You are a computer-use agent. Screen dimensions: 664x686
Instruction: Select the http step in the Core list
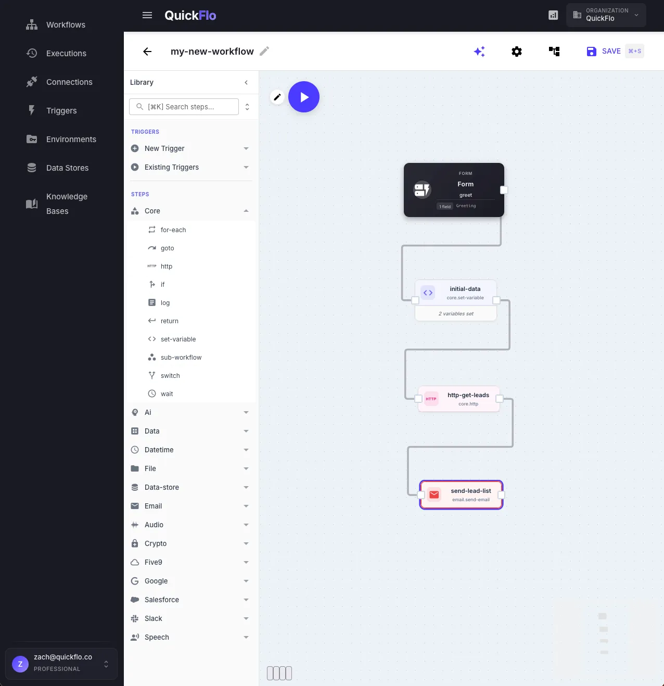pyautogui.click(x=167, y=266)
